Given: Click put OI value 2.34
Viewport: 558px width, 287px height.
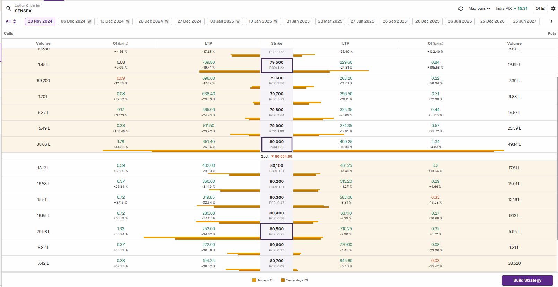Looking at the screenshot, I should [x=436, y=142].
